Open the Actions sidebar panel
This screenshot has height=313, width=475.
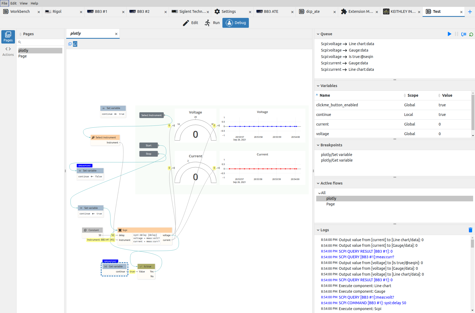pos(8,52)
